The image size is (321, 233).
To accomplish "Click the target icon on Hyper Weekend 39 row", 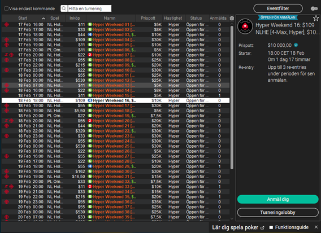I will coord(7,217).
